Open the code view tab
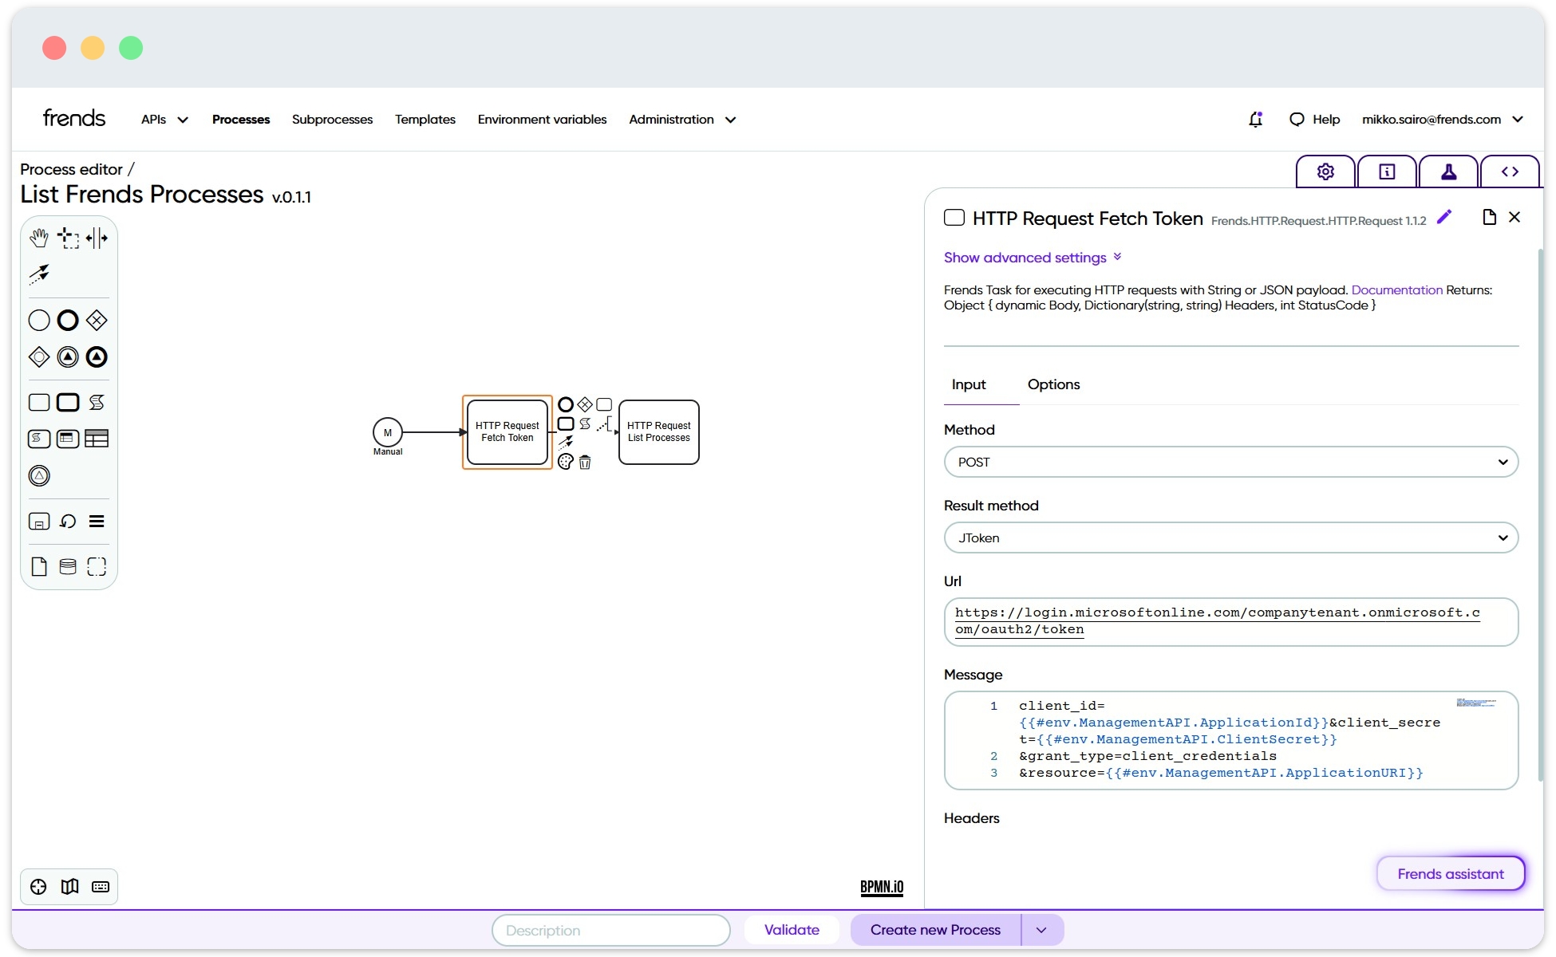 coord(1510,171)
